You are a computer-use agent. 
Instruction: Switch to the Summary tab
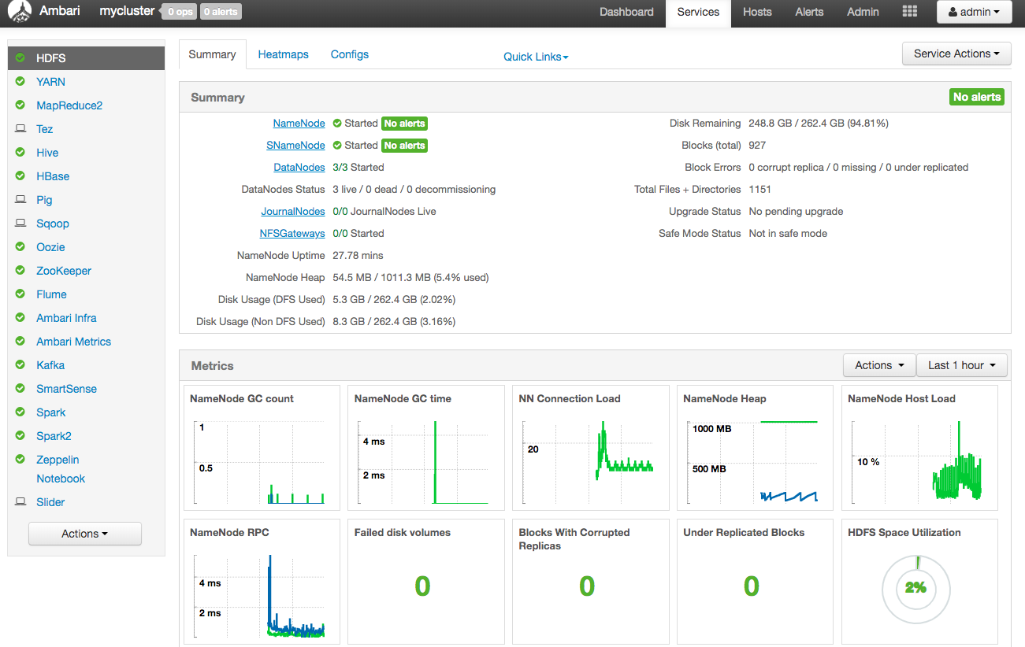point(212,54)
